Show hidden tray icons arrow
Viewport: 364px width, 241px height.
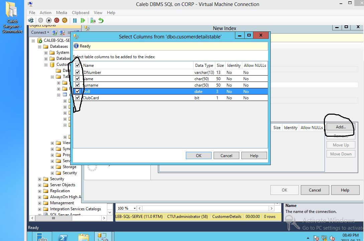pos(308,238)
